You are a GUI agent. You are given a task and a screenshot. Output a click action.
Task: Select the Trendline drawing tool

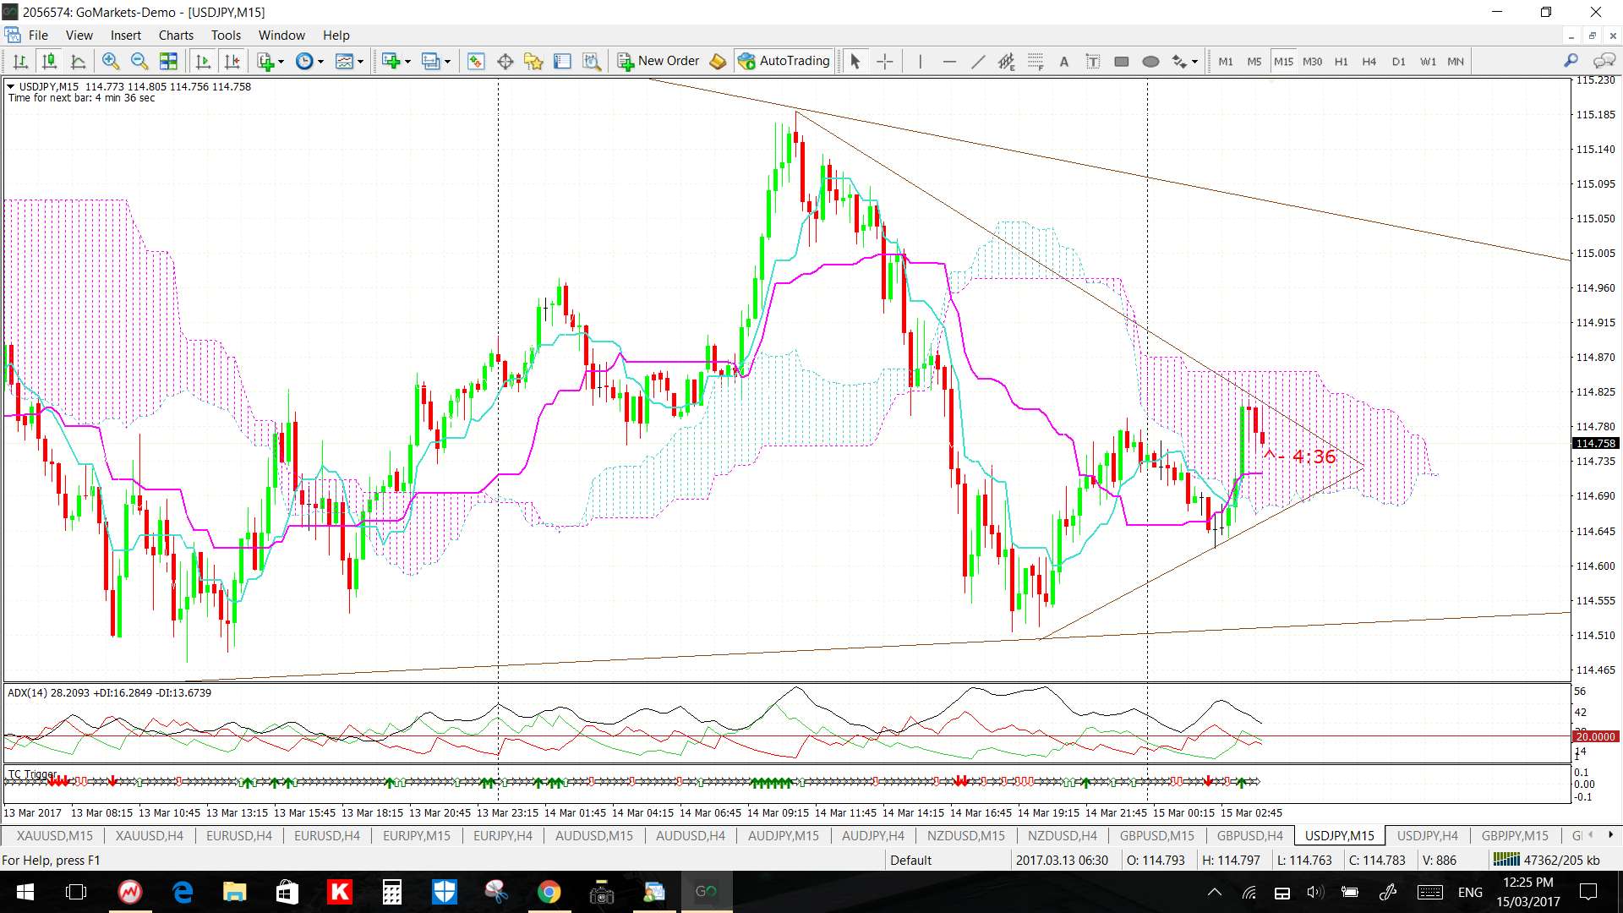[x=978, y=61]
